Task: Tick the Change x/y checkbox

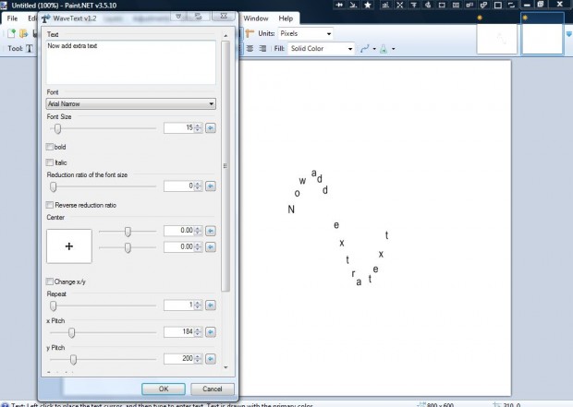Action: point(50,281)
